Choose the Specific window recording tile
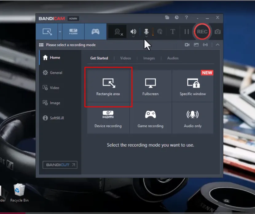 193,86
